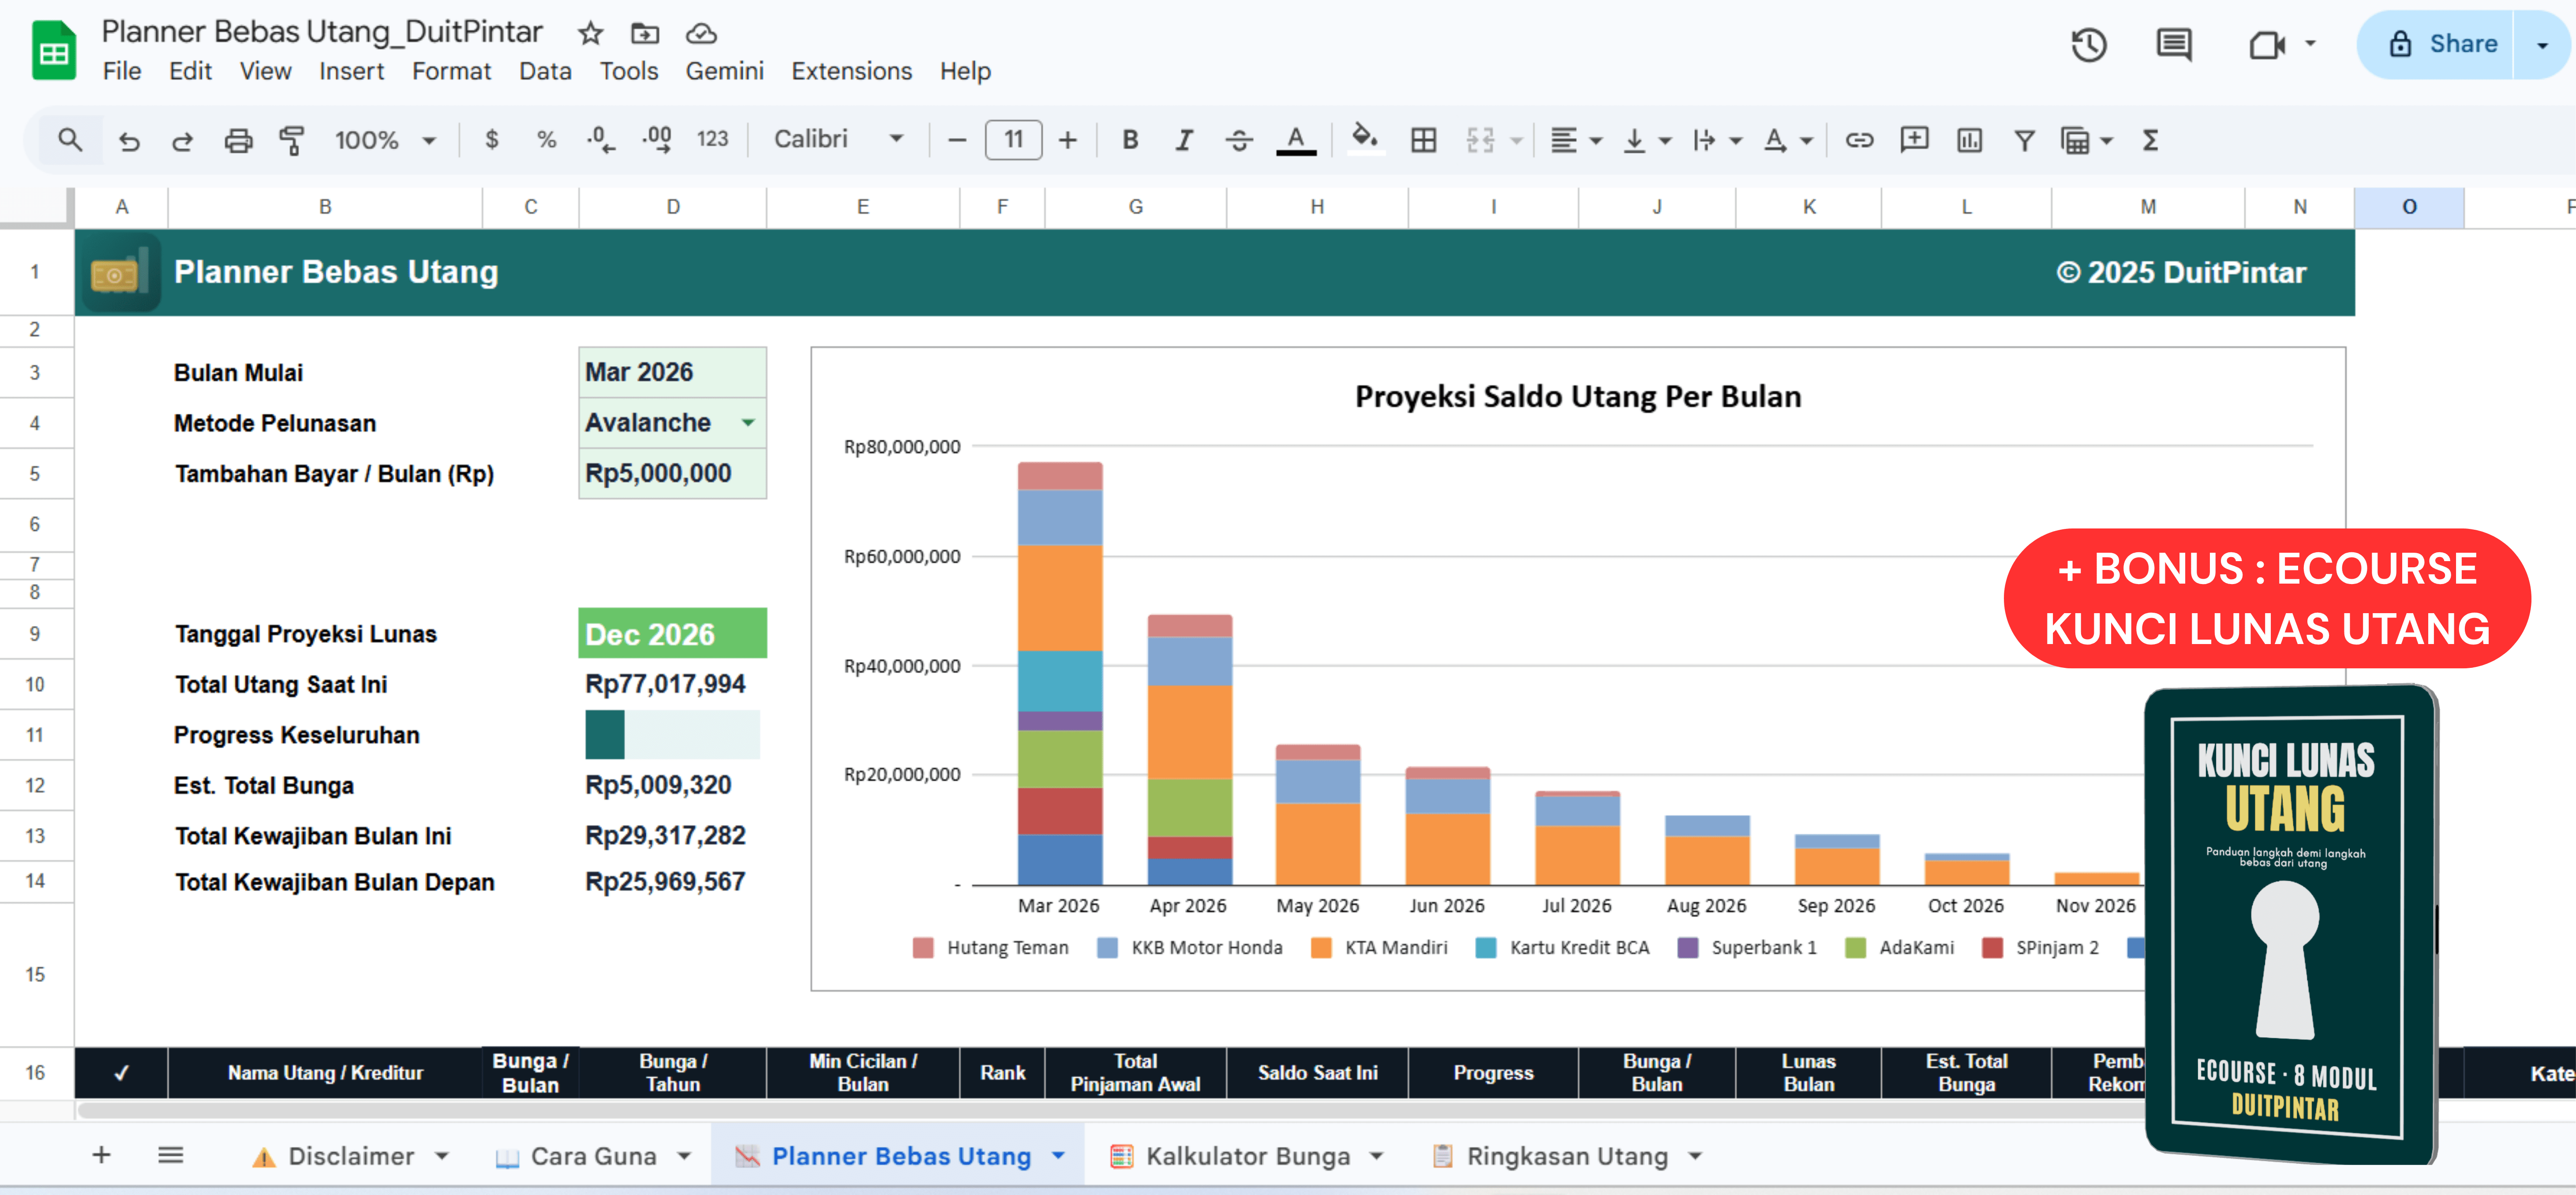
Task: Expand Share options arrow
Action: (x=2542, y=45)
